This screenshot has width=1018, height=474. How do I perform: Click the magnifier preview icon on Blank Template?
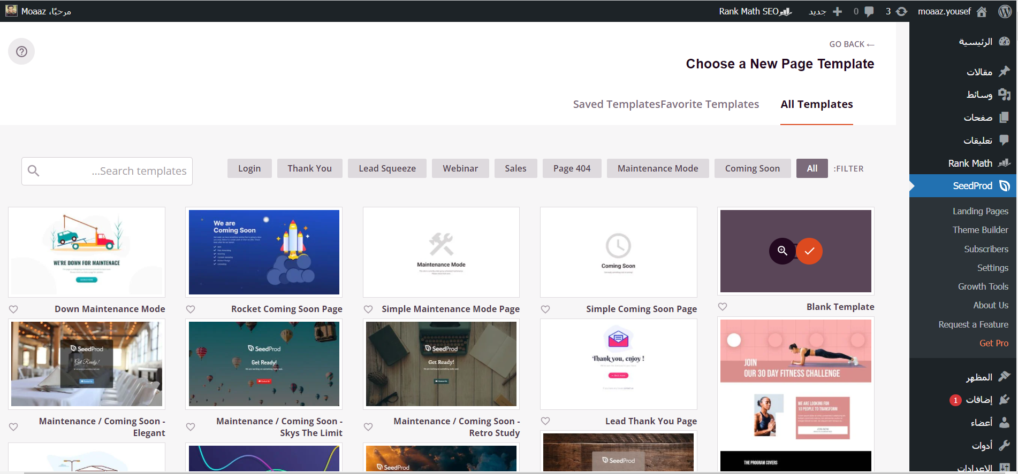coord(782,251)
